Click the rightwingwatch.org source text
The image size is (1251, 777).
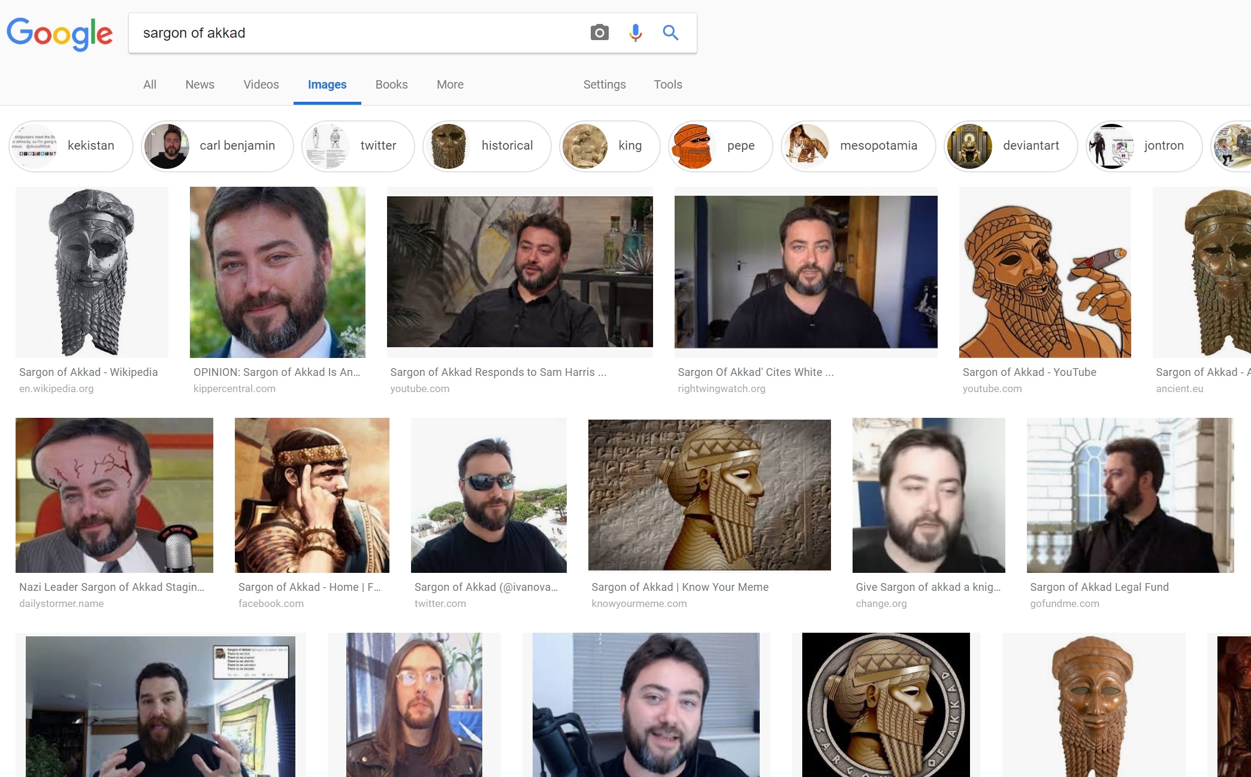[x=722, y=388]
